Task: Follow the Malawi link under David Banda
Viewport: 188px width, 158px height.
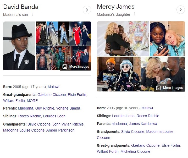Action: click(x=53, y=87)
